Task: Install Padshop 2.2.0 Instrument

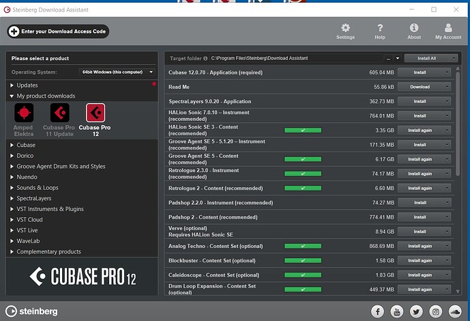Action: (x=420, y=202)
